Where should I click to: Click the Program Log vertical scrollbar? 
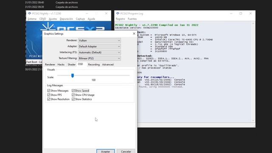click(x=253, y=72)
